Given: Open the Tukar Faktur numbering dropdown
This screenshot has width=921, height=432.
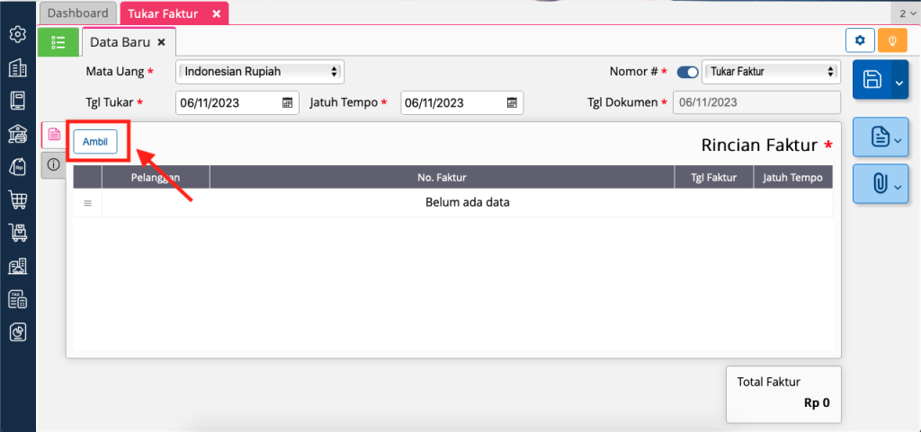Looking at the screenshot, I should (x=770, y=72).
